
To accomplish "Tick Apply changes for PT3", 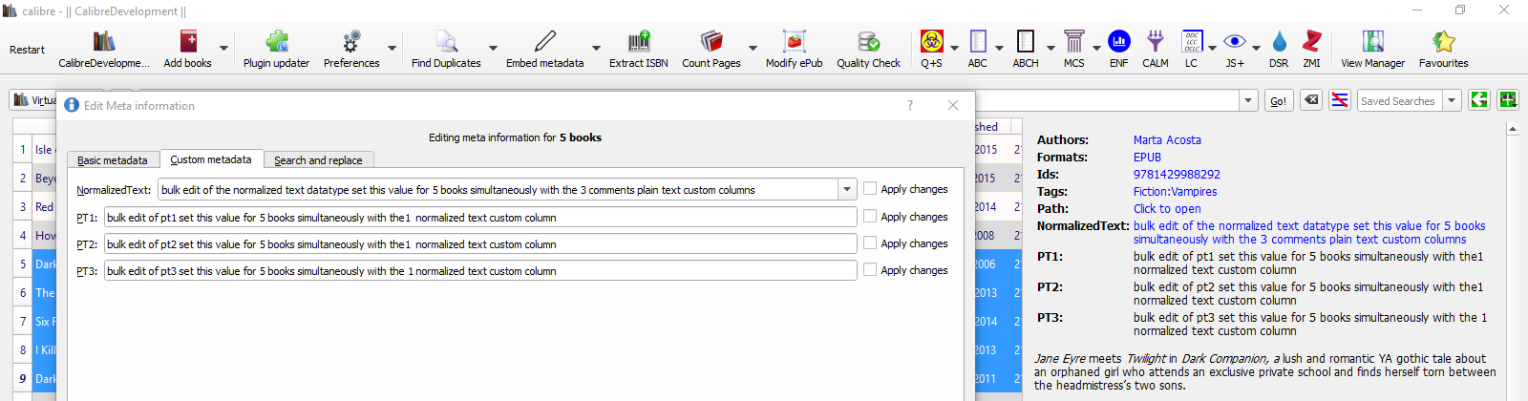I will [x=870, y=270].
